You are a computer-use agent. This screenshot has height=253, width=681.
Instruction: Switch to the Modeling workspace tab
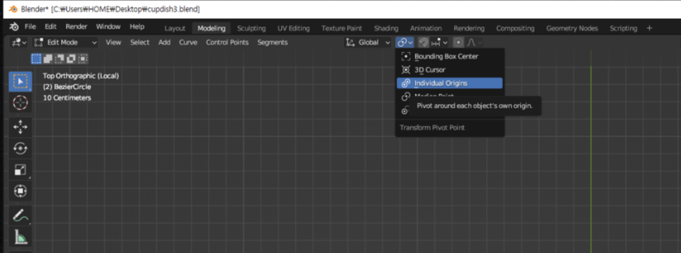(212, 29)
